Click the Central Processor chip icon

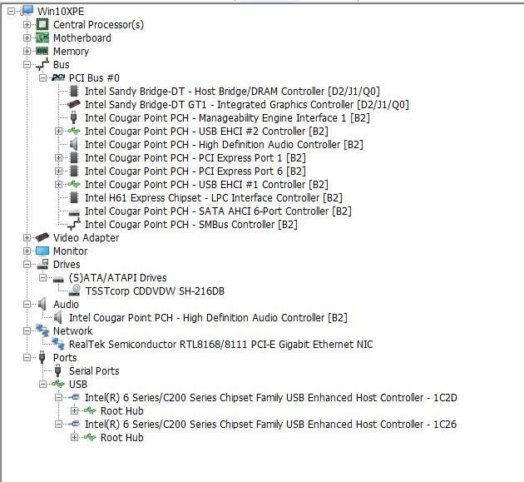[x=42, y=24]
